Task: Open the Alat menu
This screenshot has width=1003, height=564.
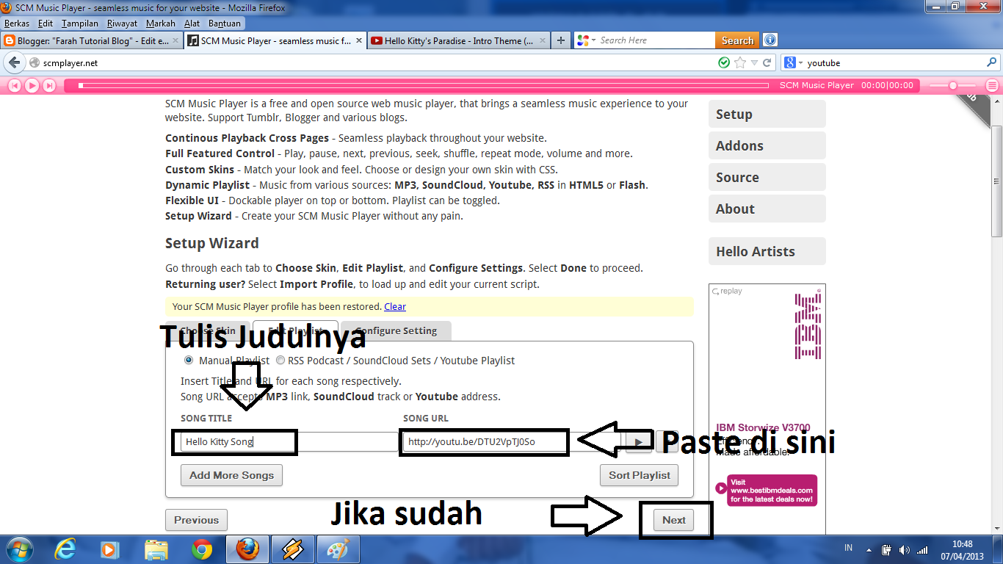Action: tap(192, 23)
